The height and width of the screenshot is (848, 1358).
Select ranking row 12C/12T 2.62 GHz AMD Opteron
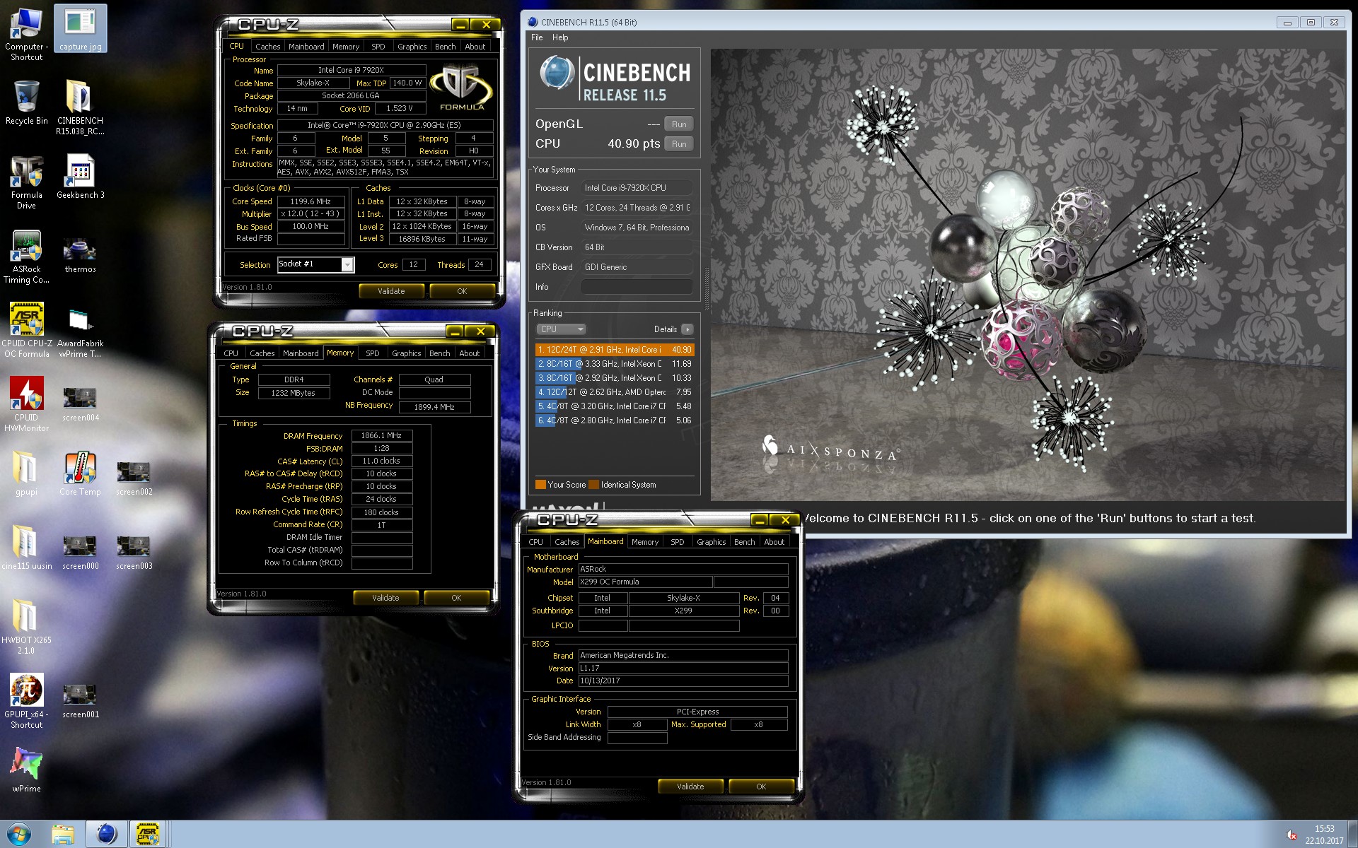(615, 392)
